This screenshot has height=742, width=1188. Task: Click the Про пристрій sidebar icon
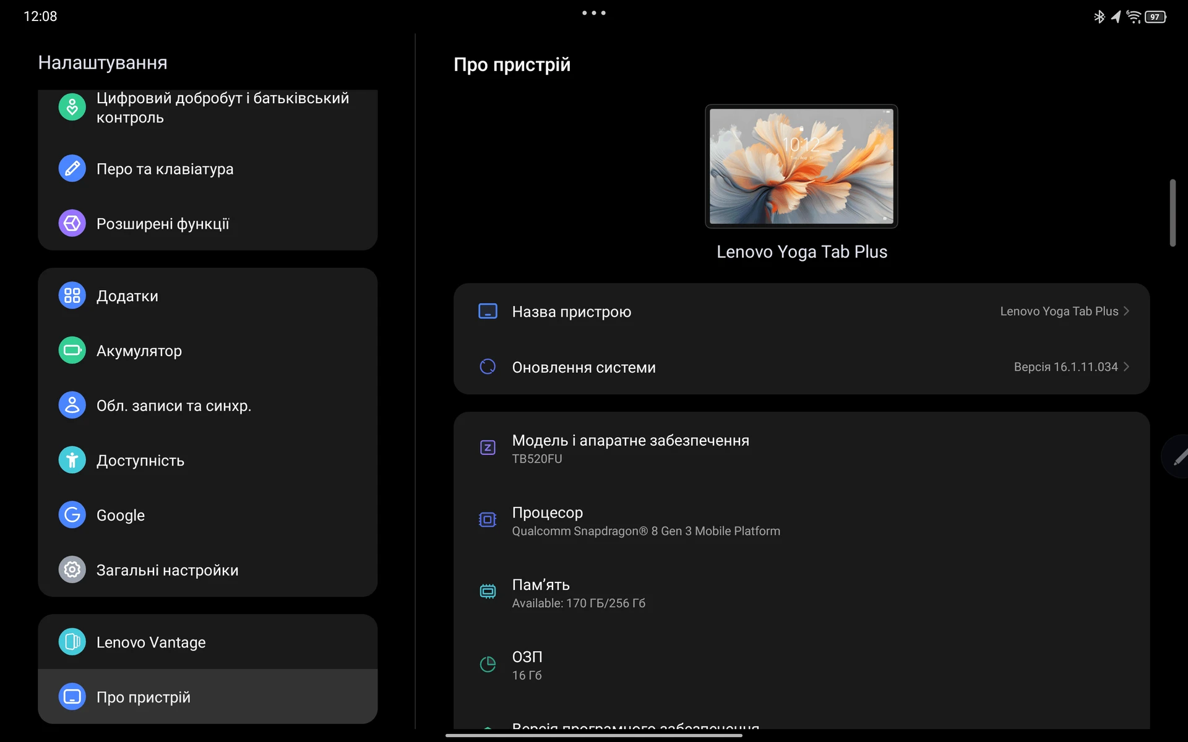(x=72, y=697)
